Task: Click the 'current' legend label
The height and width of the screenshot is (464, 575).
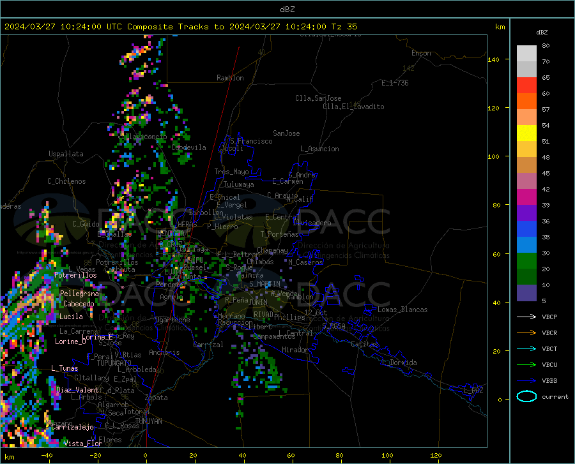Action: 555,396
